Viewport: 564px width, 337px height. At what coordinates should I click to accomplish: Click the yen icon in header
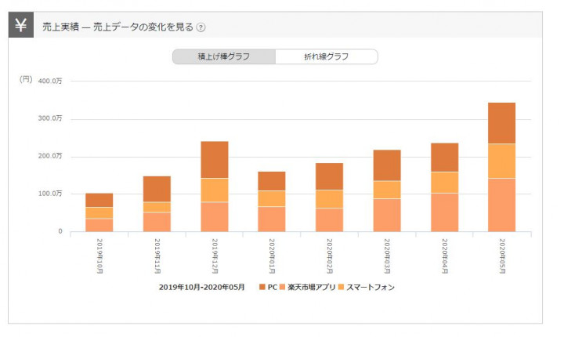coord(21,25)
